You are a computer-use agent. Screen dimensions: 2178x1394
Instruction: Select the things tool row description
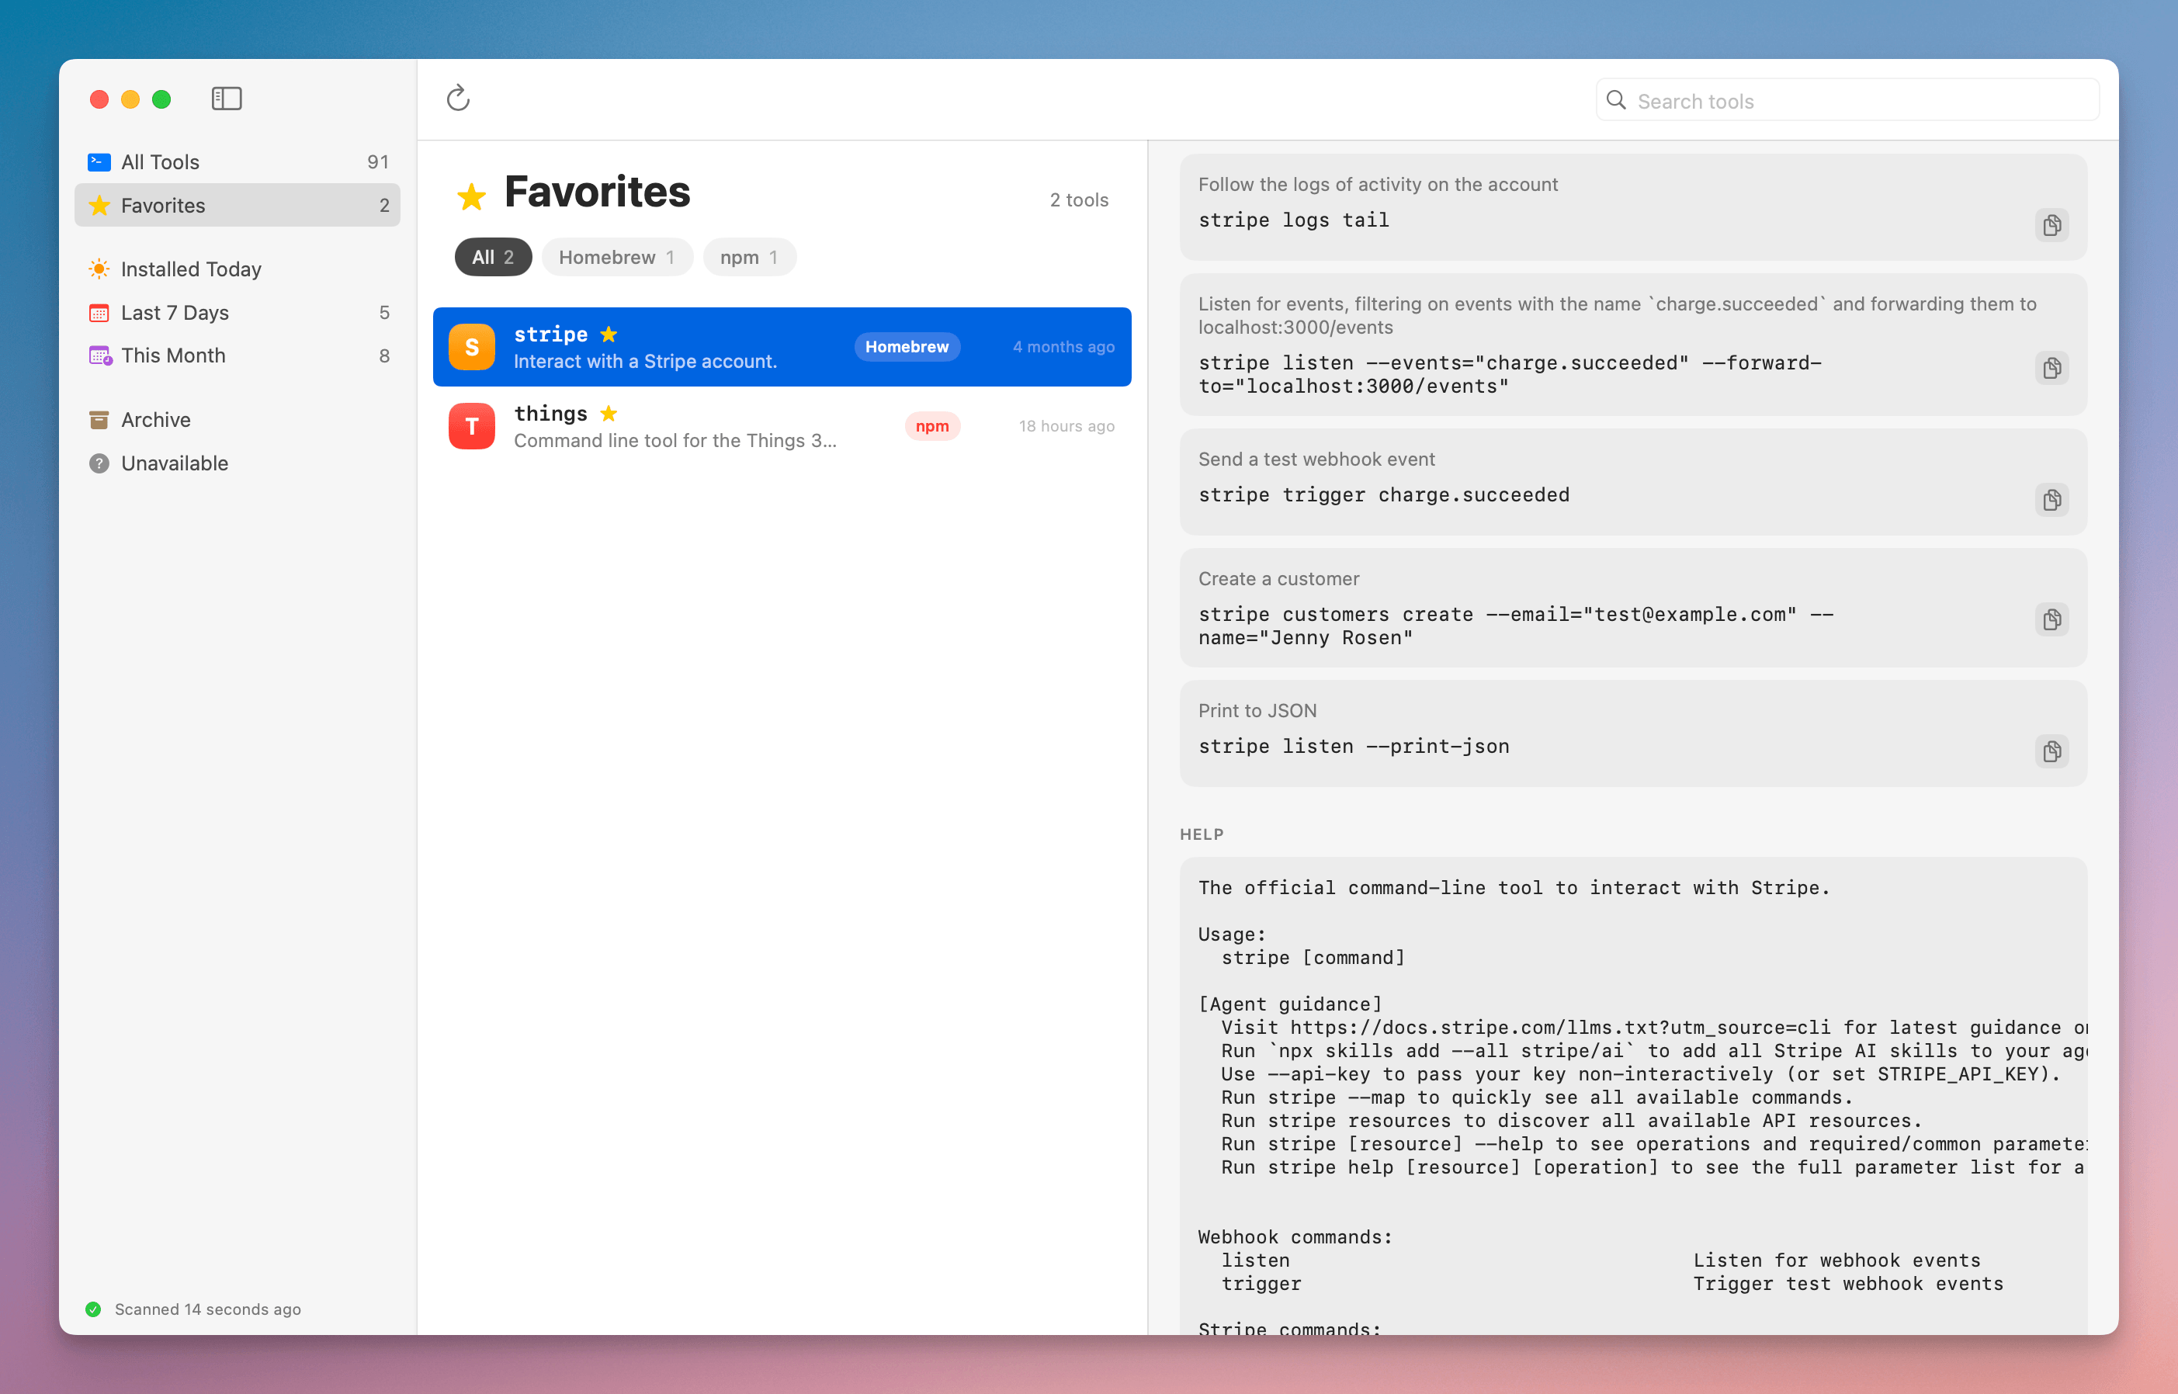coord(675,441)
